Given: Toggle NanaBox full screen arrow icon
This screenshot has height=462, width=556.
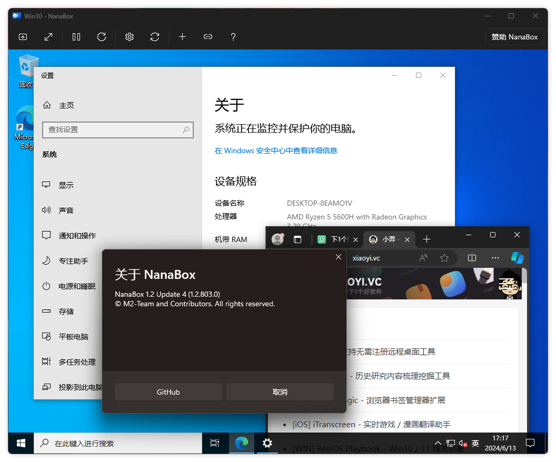Looking at the screenshot, I should click(x=48, y=37).
